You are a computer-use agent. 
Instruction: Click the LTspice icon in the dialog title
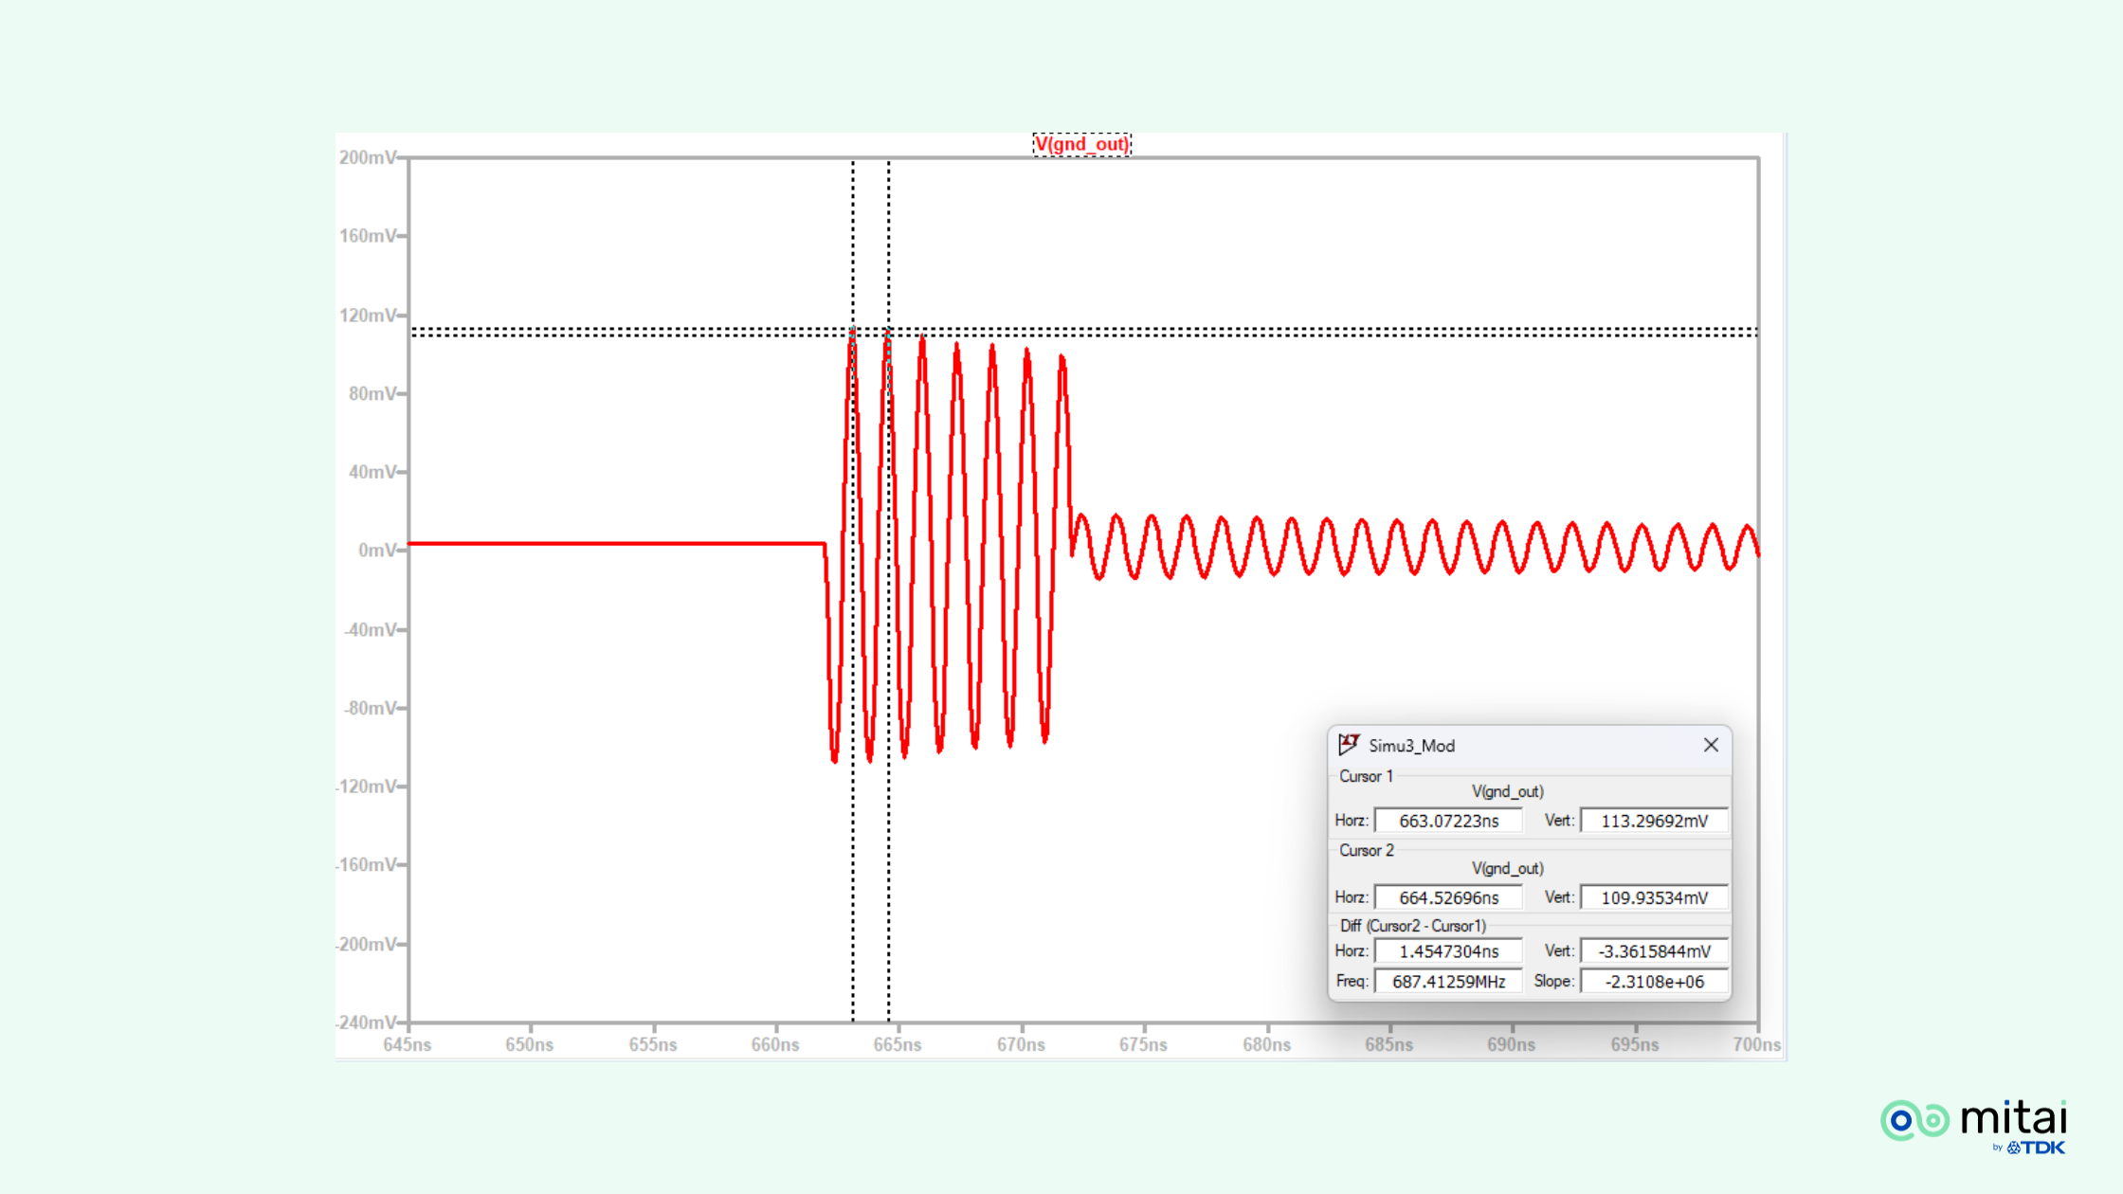click(x=1349, y=745)
